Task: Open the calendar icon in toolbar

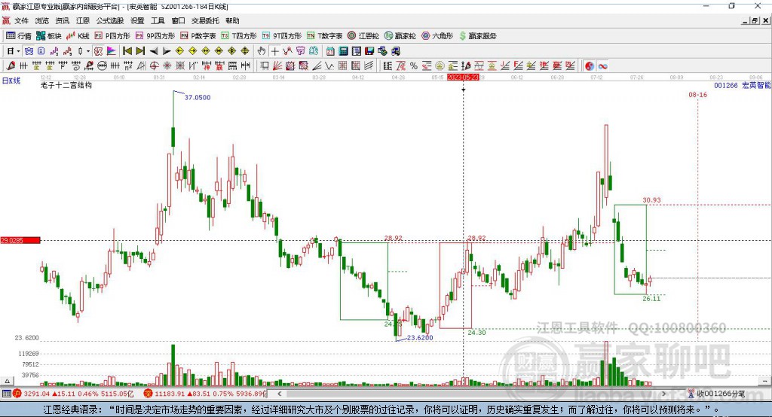Action: tap(330, 51)
